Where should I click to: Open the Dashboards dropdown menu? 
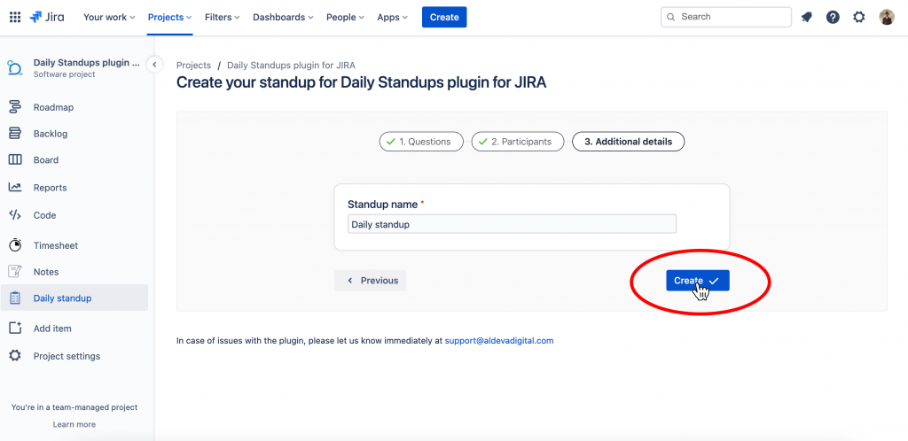coord(283,18)
